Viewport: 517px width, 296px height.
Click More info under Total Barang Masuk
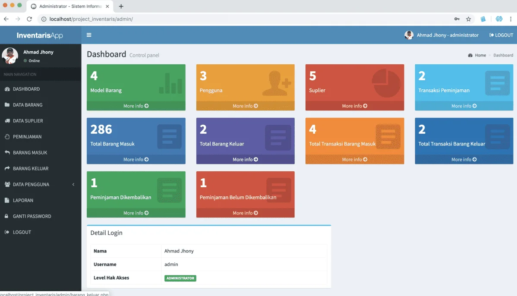coord(136,160)
